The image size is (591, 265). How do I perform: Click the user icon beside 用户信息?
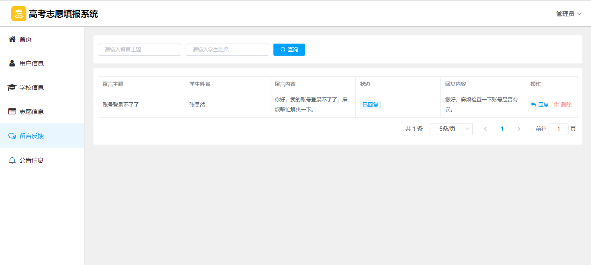12,63
